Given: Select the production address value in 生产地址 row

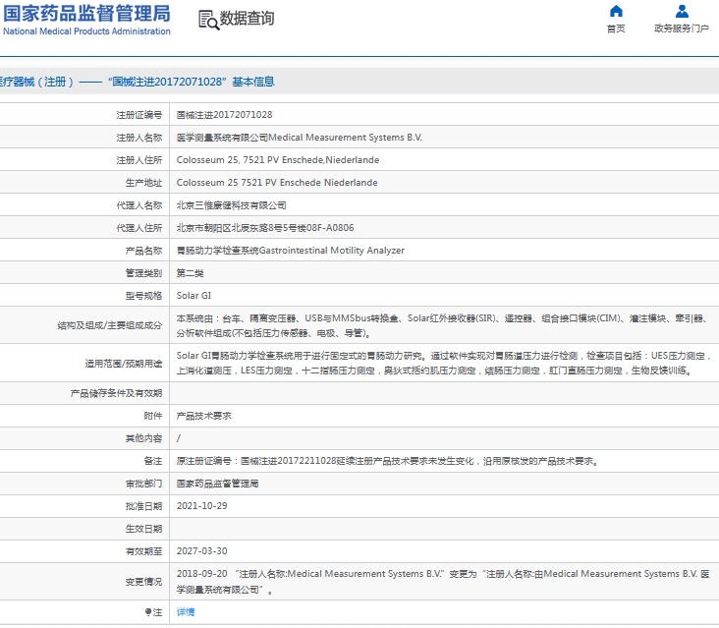Looking at the screenshot, I should pyautogui.click(x=277, y=182).
